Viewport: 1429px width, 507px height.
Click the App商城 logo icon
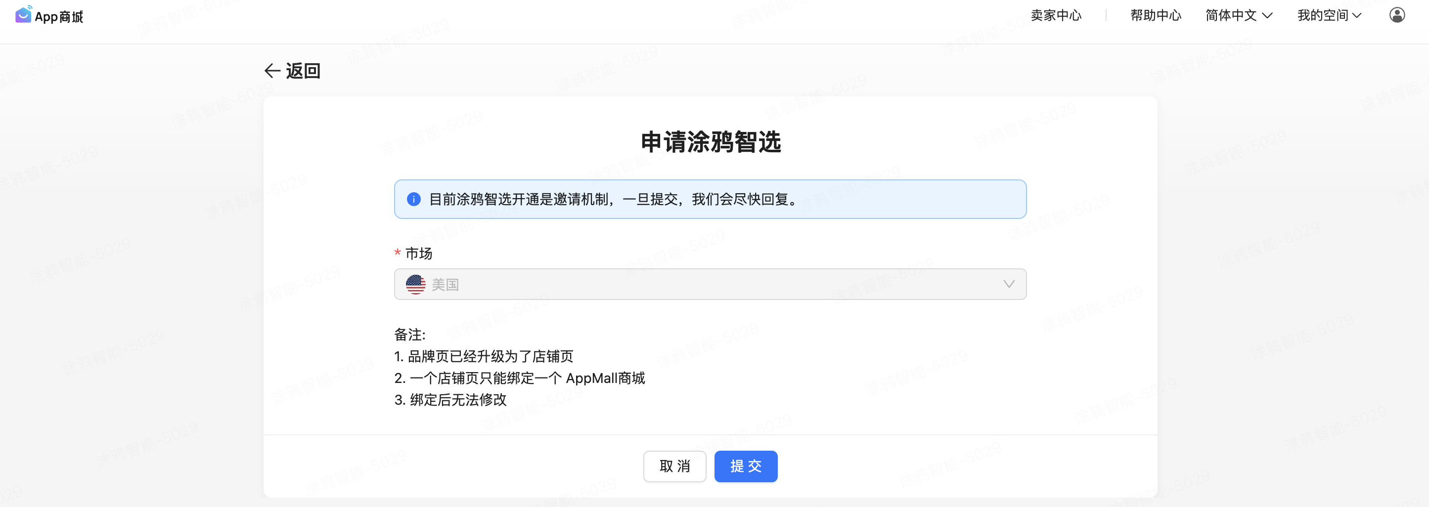[23, 15]
